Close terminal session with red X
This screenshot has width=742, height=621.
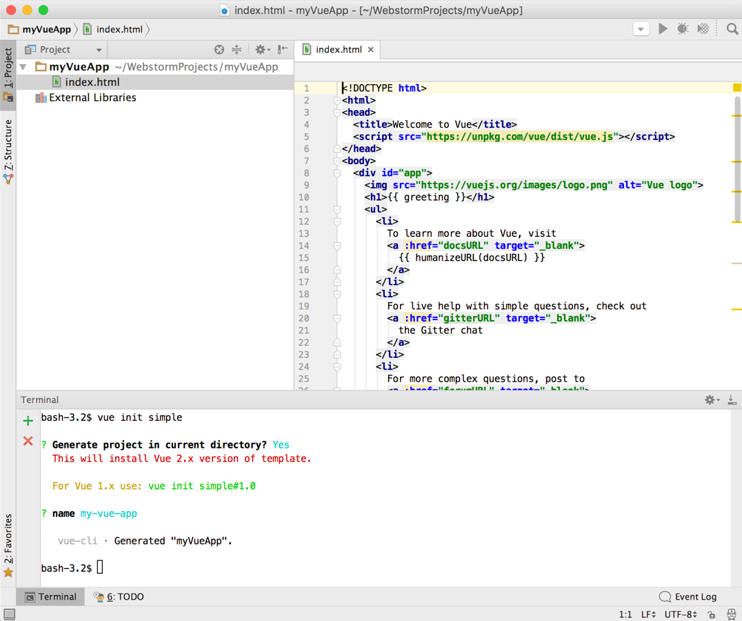click(x=28, y=441)
